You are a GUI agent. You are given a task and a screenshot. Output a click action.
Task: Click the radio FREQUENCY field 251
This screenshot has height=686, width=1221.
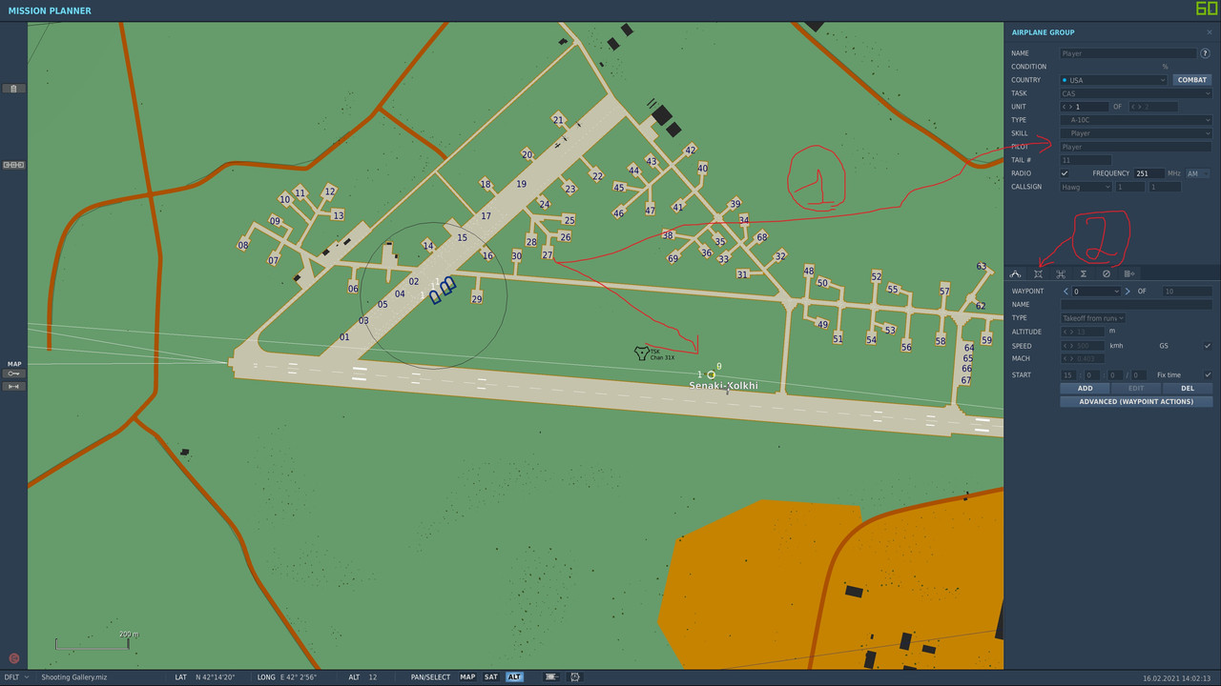pos(1148,173)
